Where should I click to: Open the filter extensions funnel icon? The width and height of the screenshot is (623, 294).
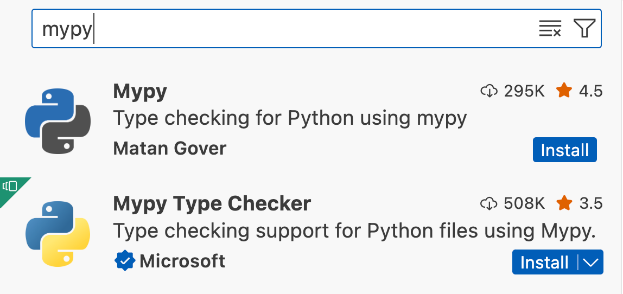coord(584,29)
